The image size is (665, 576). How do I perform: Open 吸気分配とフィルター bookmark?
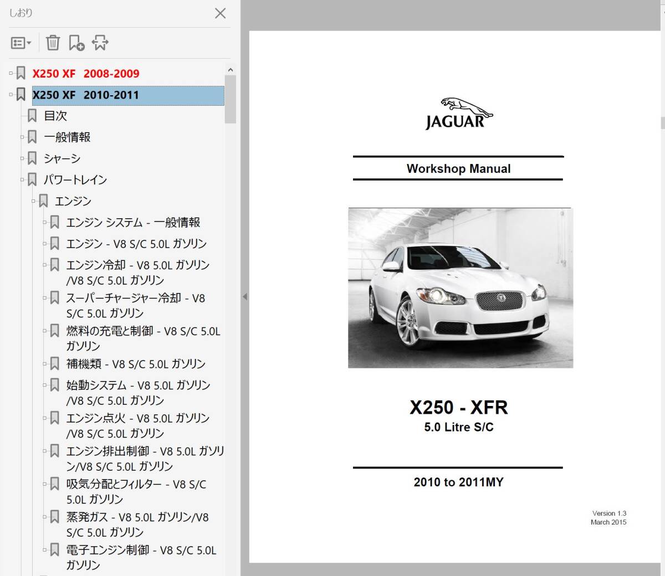tap(136, 491)
